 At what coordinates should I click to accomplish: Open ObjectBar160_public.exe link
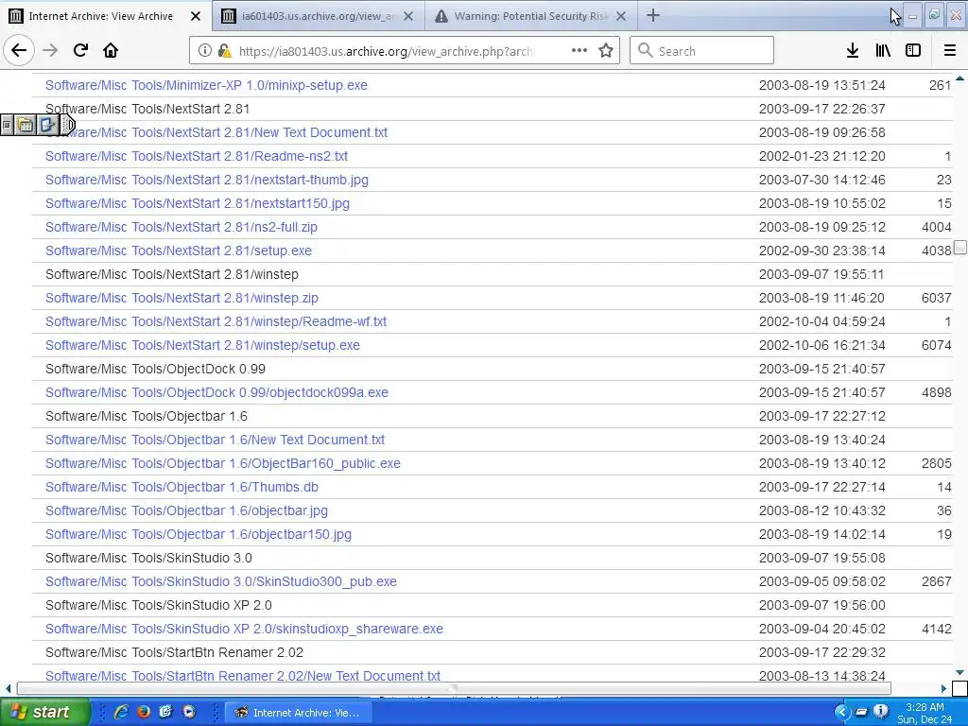223,463
